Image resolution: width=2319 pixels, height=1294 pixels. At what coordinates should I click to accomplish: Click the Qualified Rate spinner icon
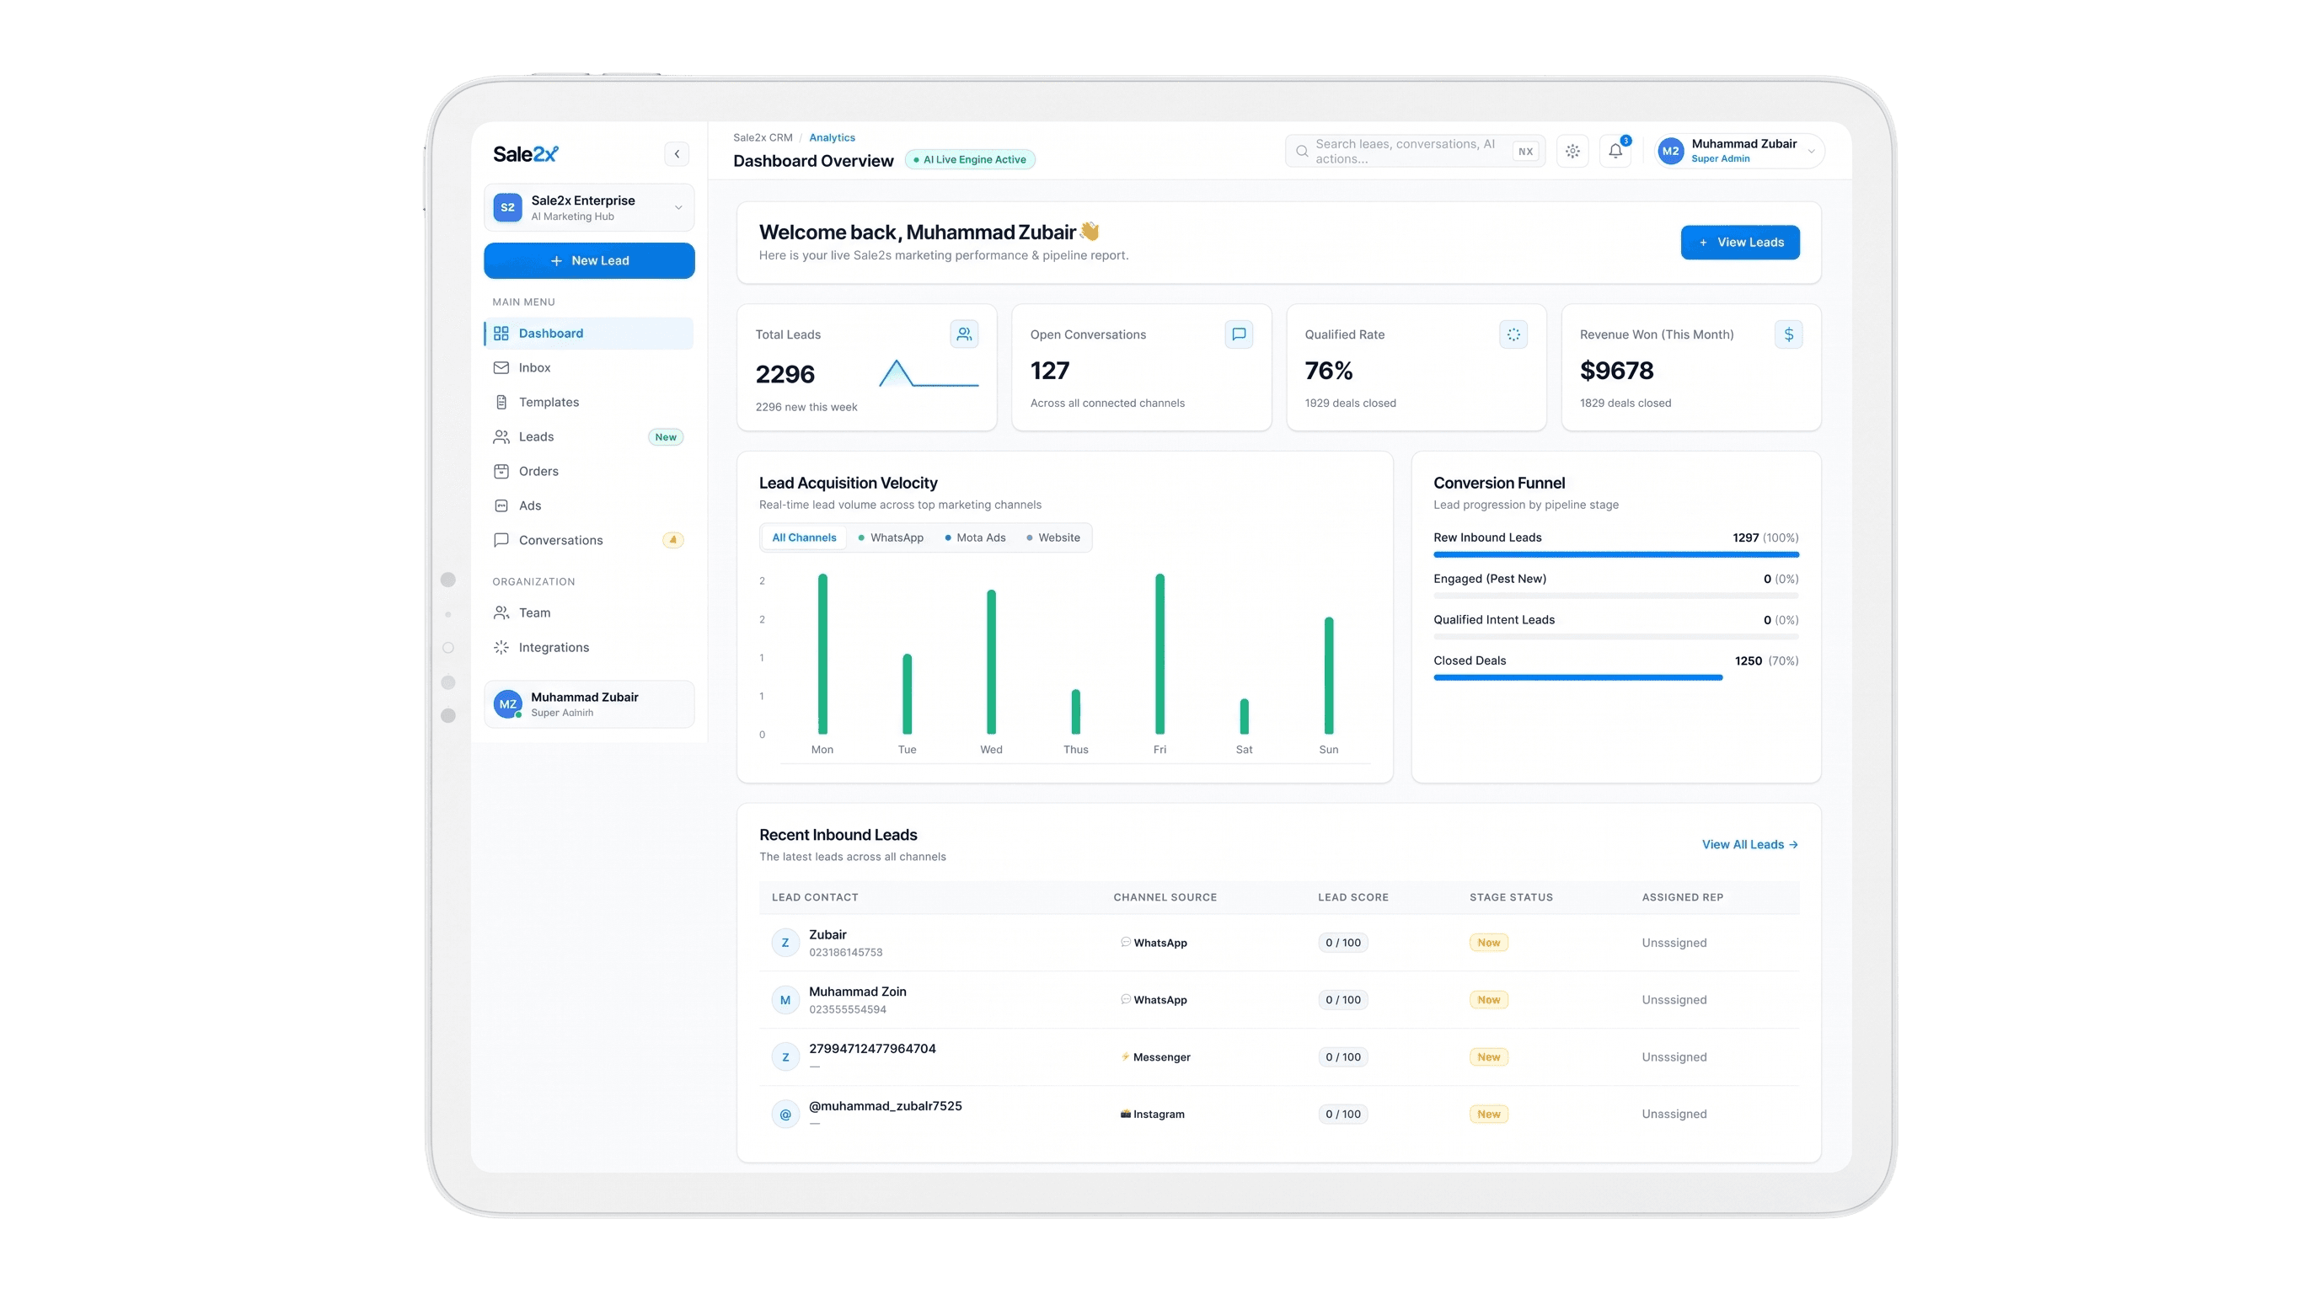(1513, 334)
